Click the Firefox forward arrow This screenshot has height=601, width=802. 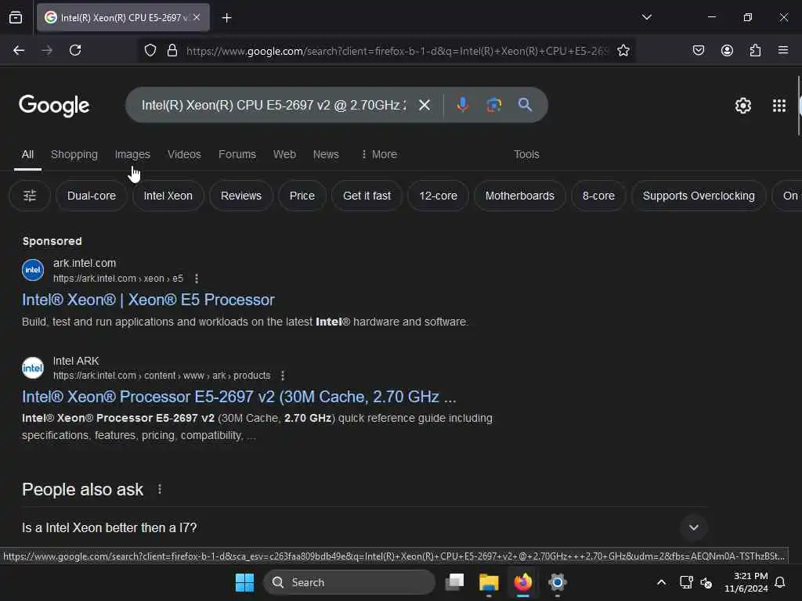[x=47, y=50]
